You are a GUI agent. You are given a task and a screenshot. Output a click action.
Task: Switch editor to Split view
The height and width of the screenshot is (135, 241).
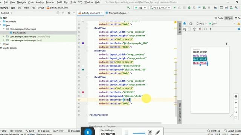pos(229,18)
